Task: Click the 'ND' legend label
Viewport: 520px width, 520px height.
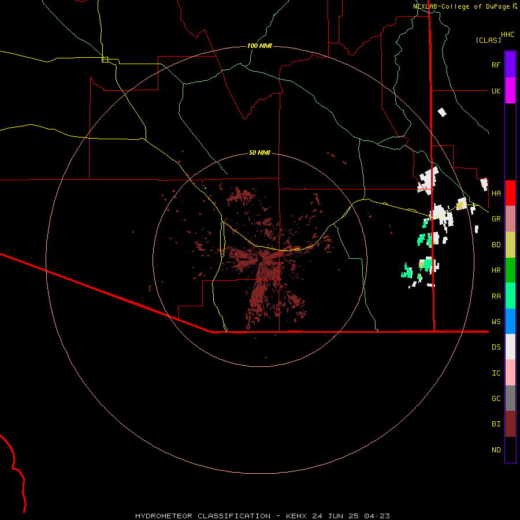Action: pyautogui.click(x=496, y=450)
